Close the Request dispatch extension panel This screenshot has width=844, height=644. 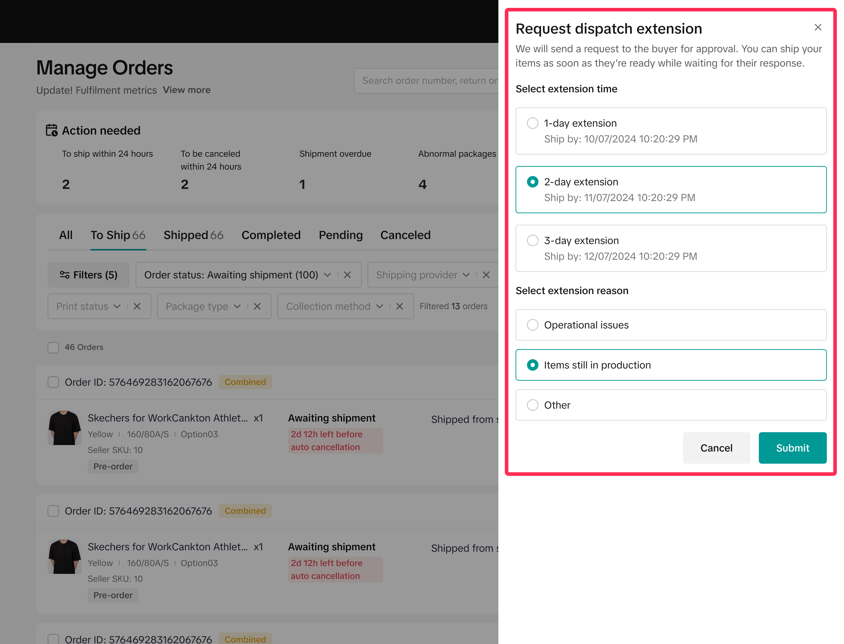(x=818, y=27)
